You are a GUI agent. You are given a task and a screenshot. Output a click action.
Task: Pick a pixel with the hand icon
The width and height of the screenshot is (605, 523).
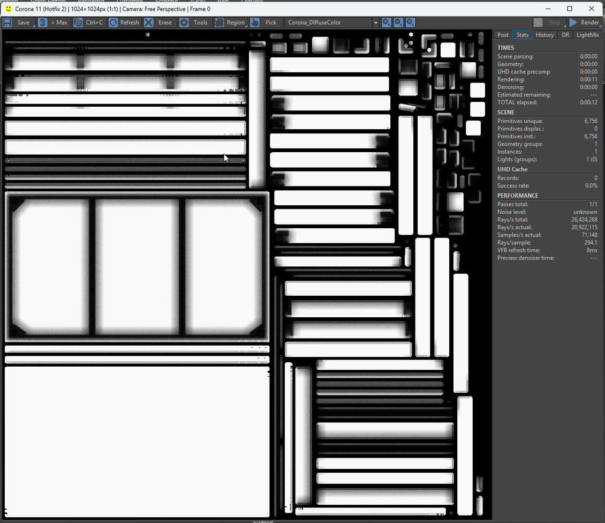[255, 23]
